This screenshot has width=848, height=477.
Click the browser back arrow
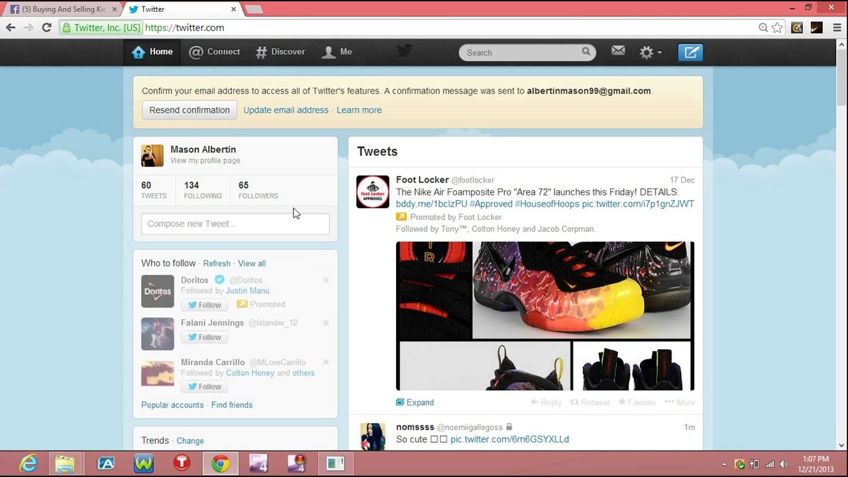(x=11, y=27)
